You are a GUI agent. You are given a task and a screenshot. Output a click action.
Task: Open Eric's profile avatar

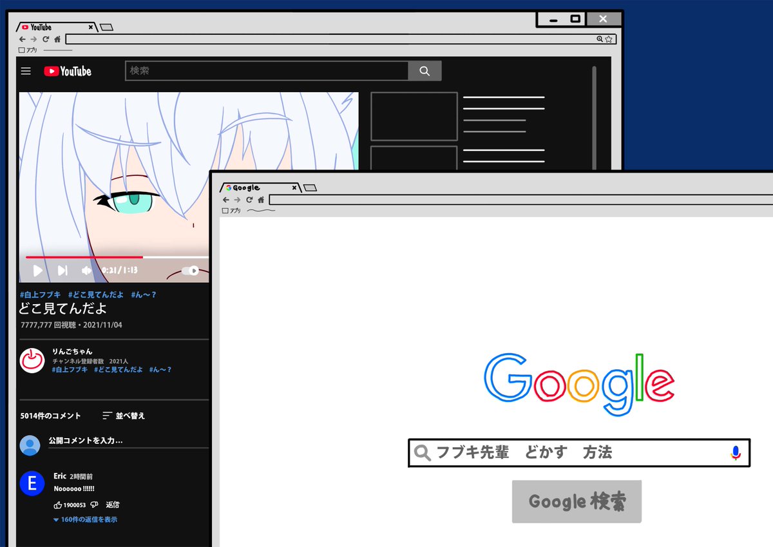[x=32, y=483]
